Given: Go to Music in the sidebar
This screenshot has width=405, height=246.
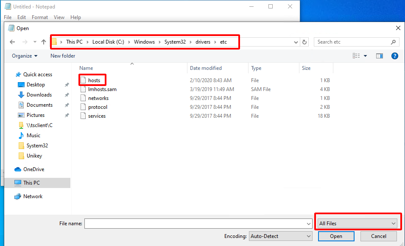Looking at the screenshot, I should [34, 135].
